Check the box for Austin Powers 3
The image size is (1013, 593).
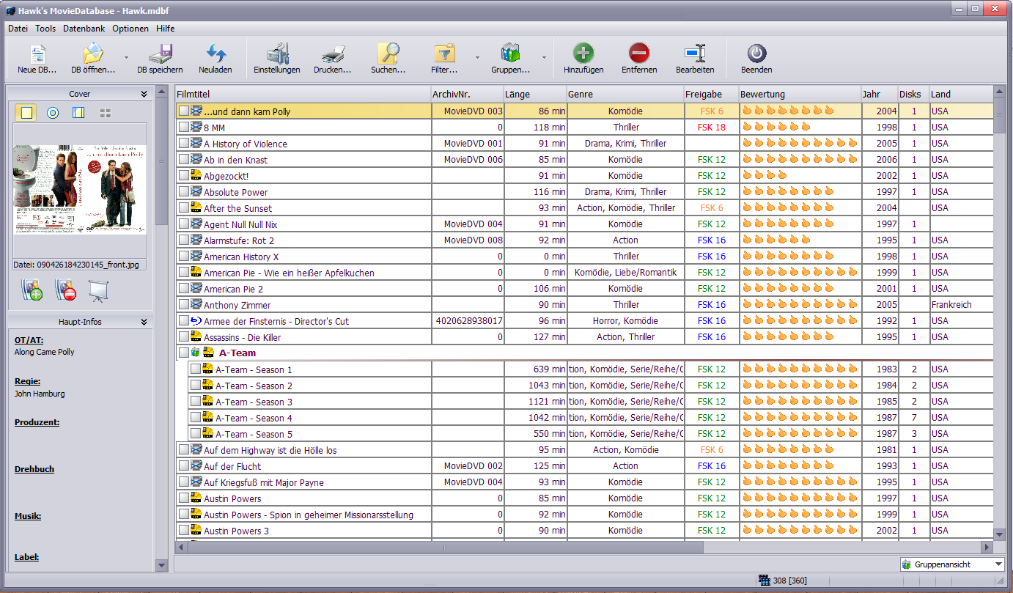pos(184,531)
